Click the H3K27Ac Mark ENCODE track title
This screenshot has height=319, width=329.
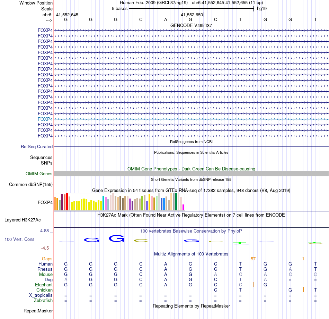click(x=191, y=215)
